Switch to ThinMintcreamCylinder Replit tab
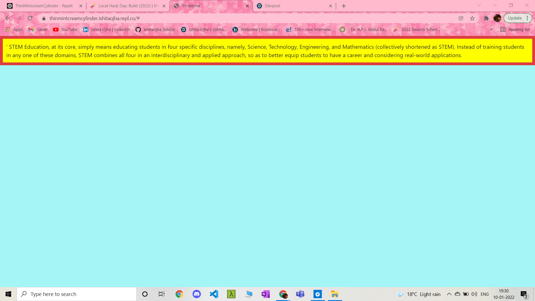The width and height of the screenshot is (535, 301). 44,6
